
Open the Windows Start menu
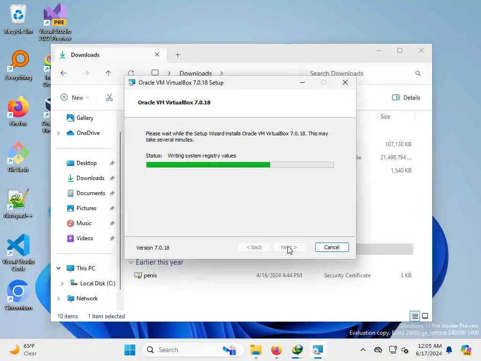[130, 350]
